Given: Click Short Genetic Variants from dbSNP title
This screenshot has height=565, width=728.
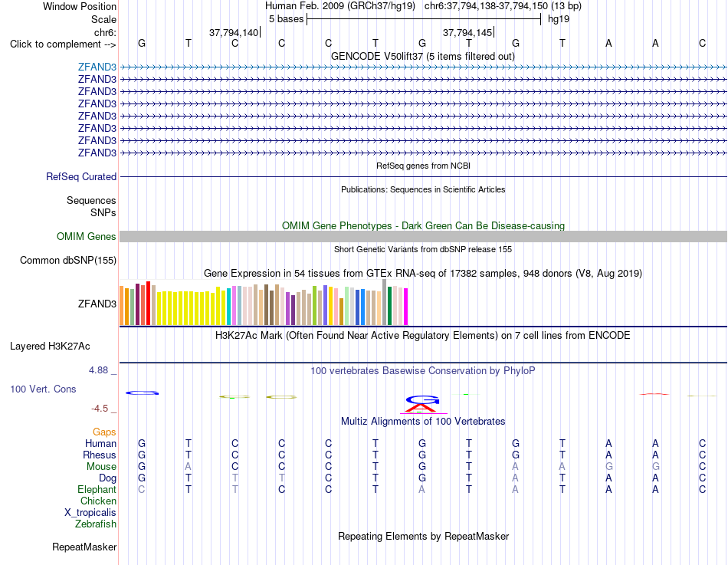Looking at the screenshot, I should (423, 249).
